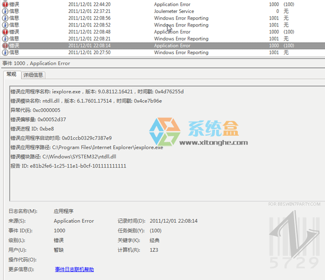Click exception code 0xc0000005 line
Screen dimensions: 325x280
pyautogui.click(x=35, y=110)
